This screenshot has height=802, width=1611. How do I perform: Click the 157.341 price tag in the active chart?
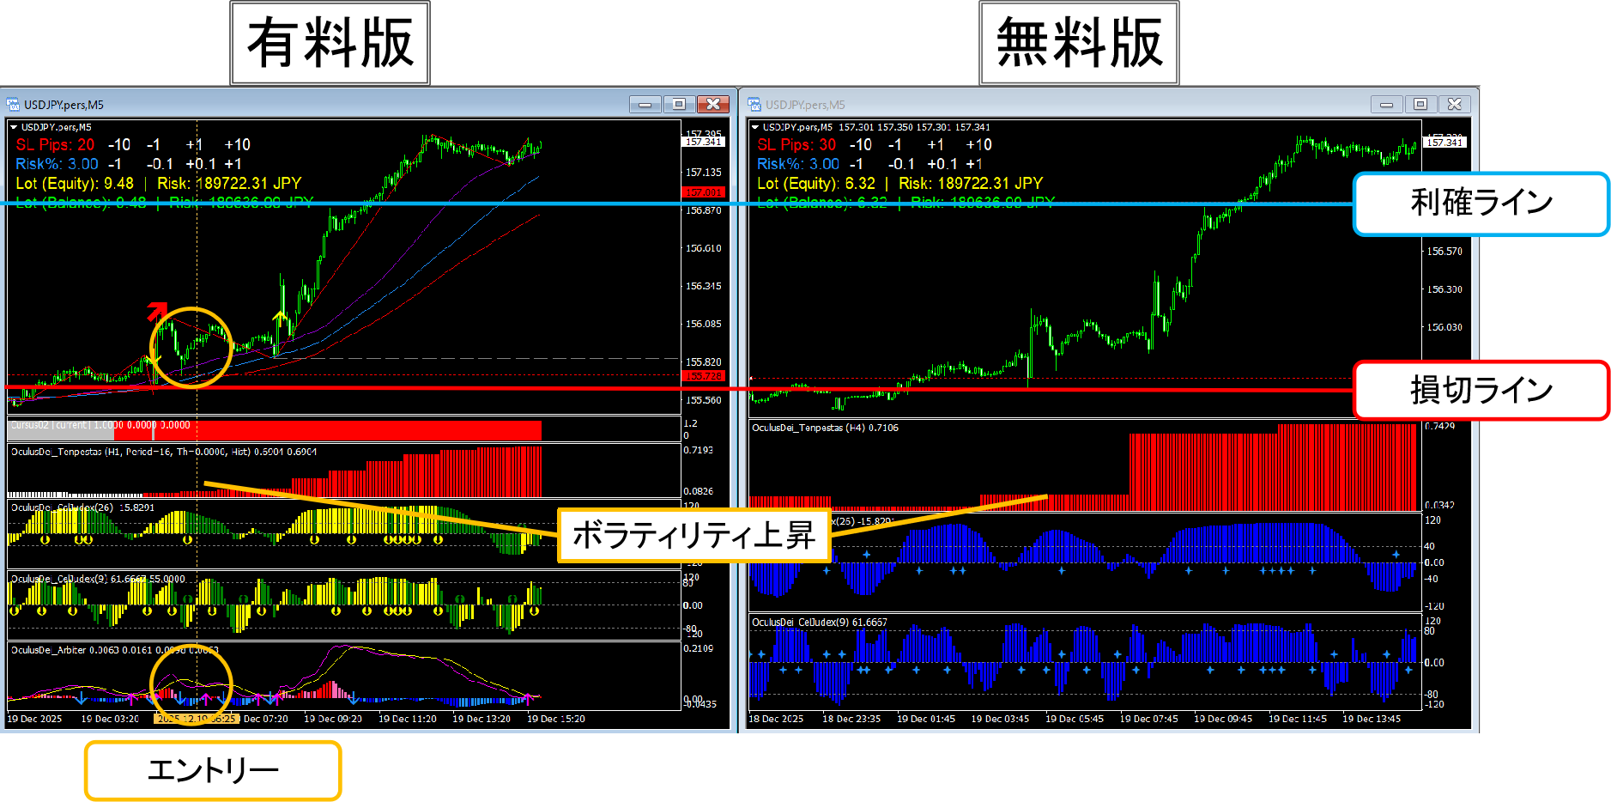pos(703,142)
